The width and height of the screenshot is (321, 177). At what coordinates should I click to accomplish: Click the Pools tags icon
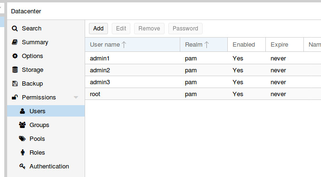pos(22,138)
